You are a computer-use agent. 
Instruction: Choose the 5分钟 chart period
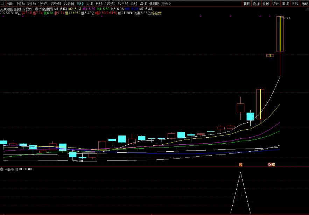point(31,4)
